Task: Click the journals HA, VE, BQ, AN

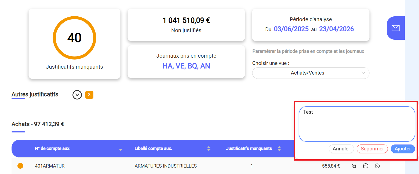Action: pos(186,66)
